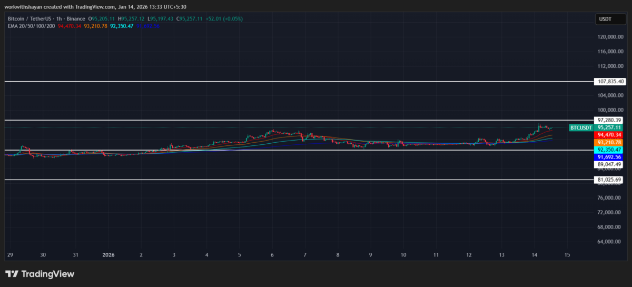Click the BTCUSDT symbol price tag

582,127
